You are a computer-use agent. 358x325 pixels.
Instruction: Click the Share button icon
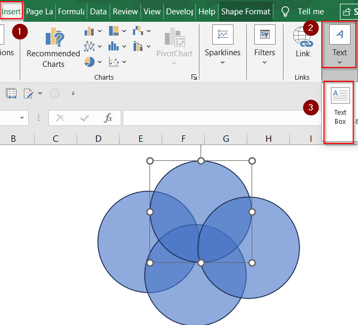347,11
